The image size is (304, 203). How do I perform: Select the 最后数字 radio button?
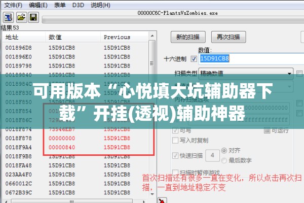point(224,160)
